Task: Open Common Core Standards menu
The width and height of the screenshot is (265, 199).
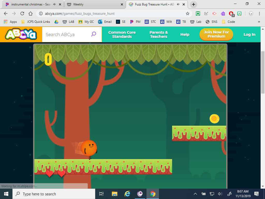Action: pos(122,34)
